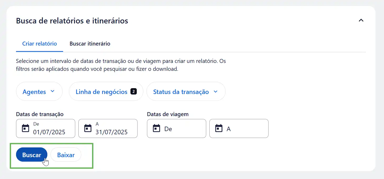Click the travel dates A input field
This screenshot has height=179, width=384.
pos(243,129)
